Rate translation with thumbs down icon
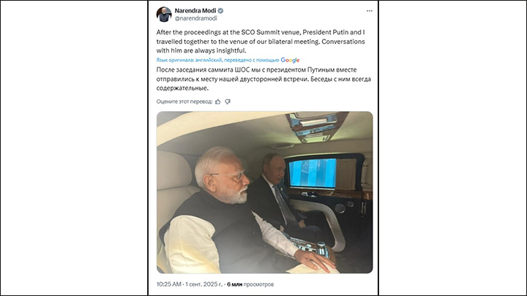The width and height of the screenshot is (527, 296). tap(228, 102)
